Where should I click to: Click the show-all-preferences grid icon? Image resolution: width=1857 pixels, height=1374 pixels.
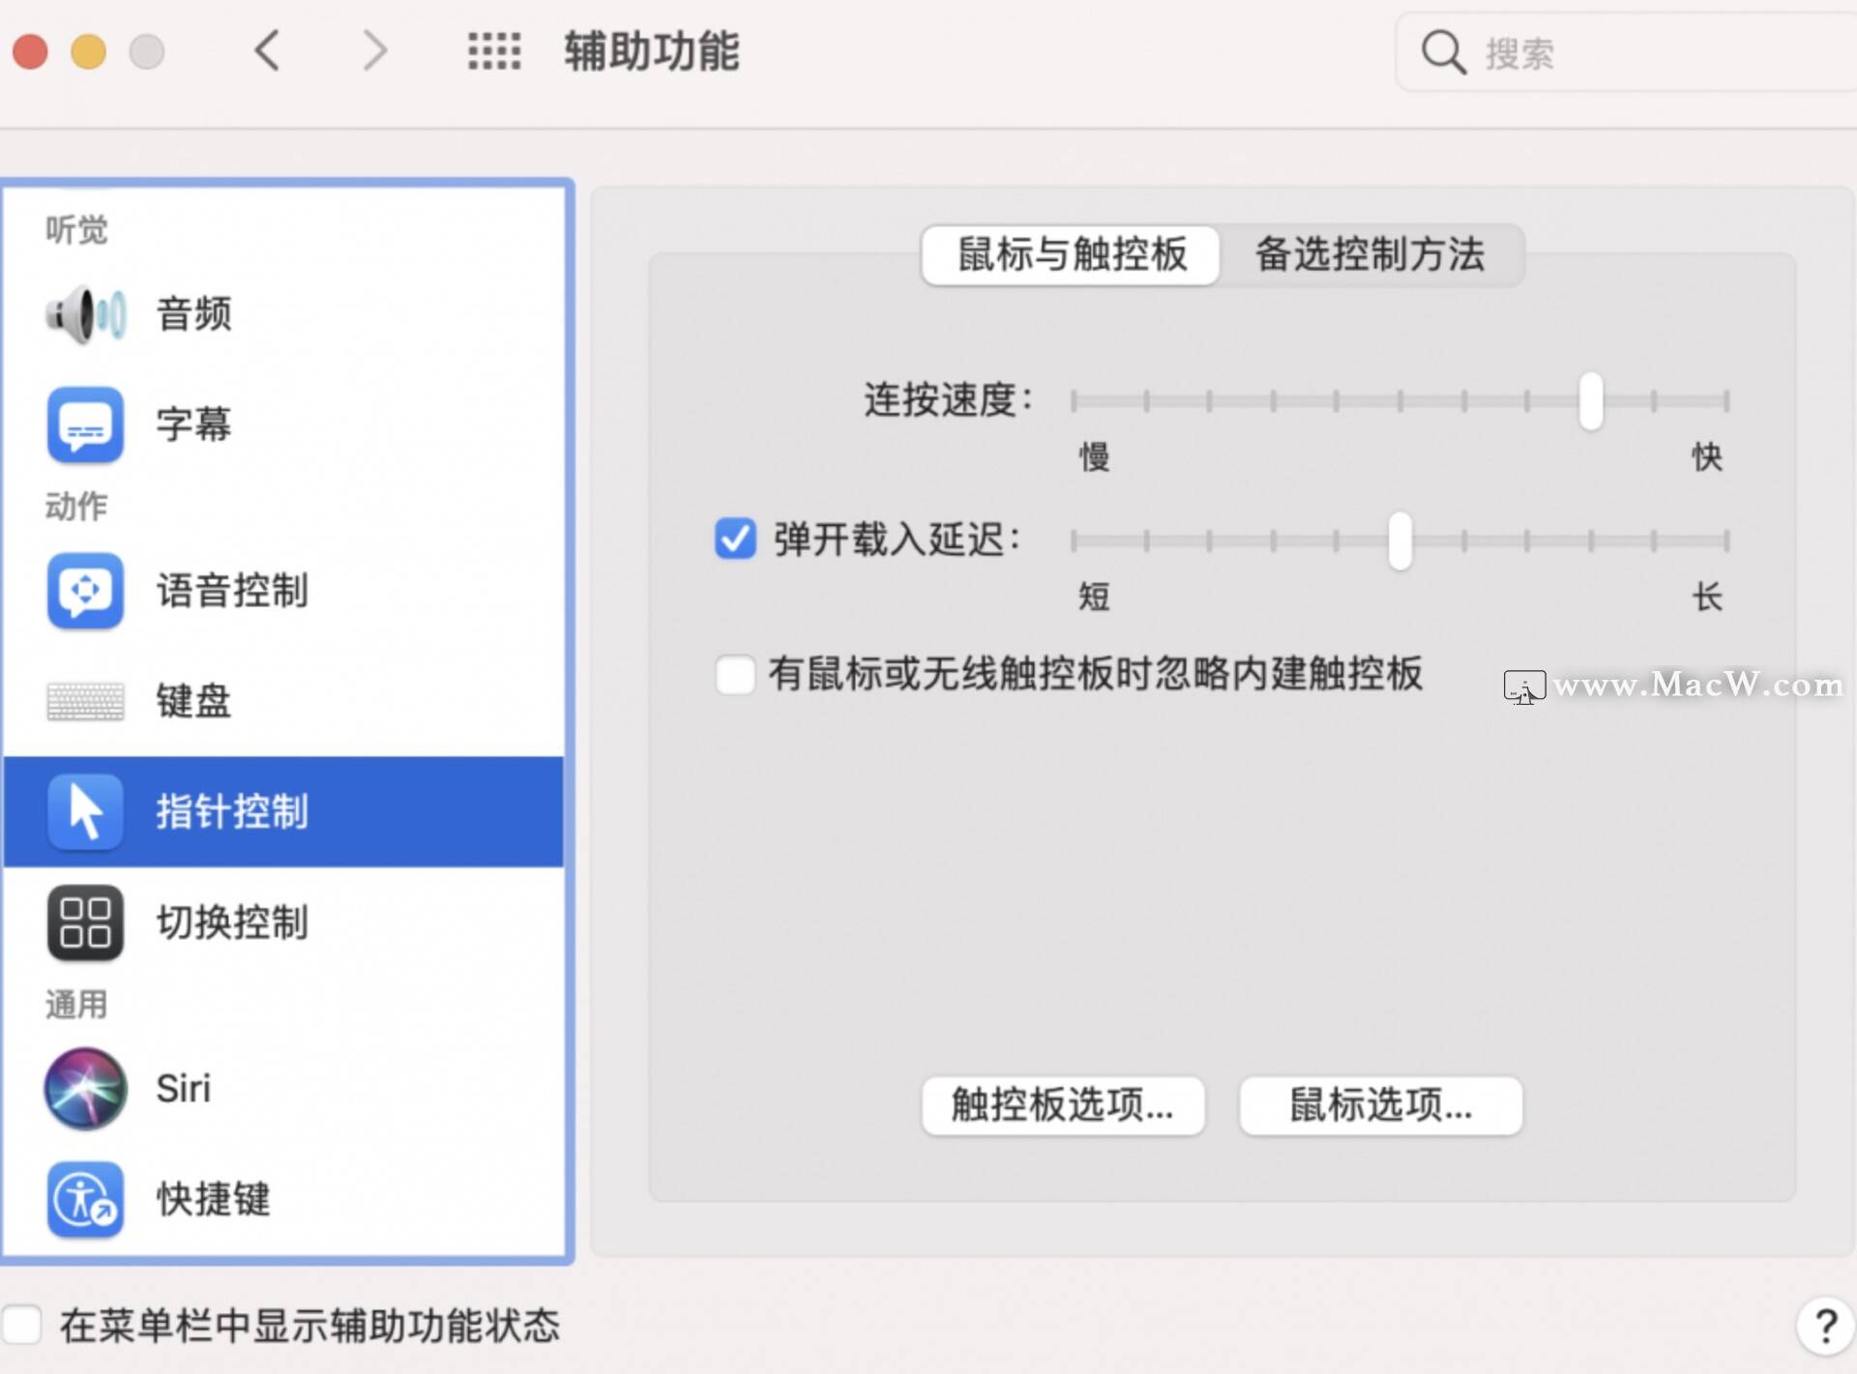[494, 51]
